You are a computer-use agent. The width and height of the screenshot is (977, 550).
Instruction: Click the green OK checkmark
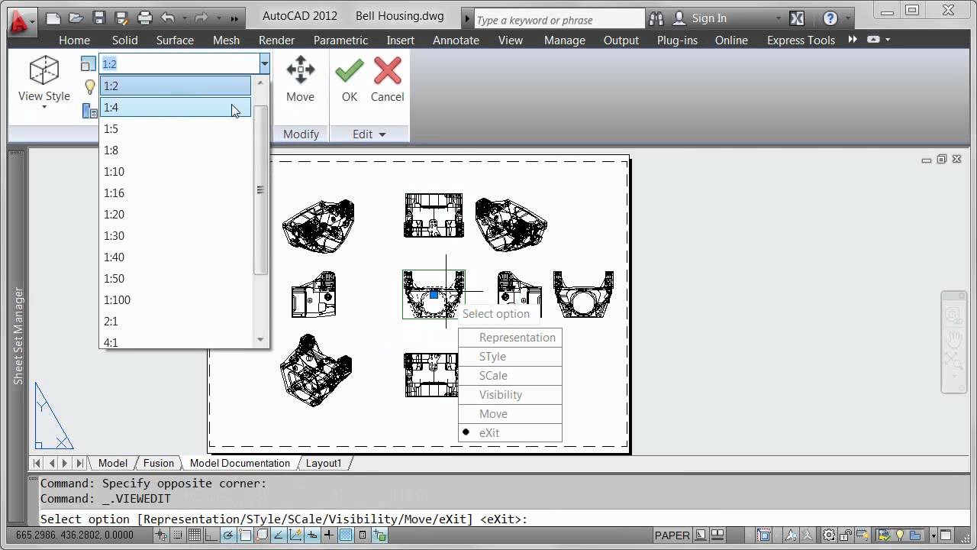(349, 70)
